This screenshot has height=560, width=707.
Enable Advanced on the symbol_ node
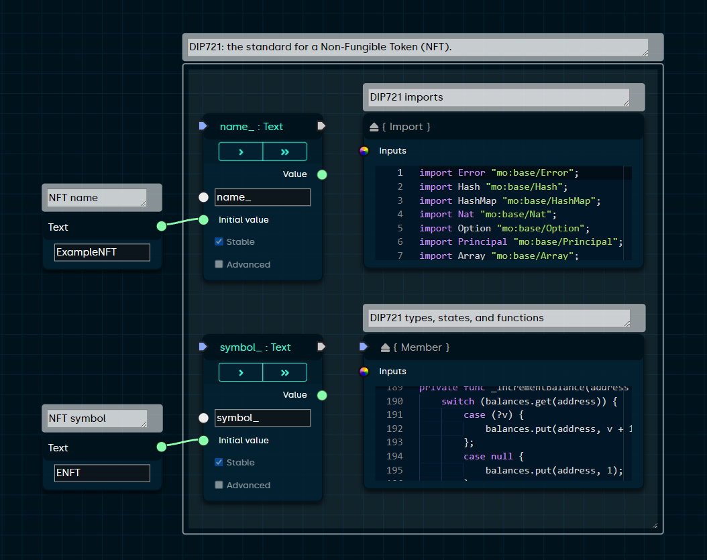coord(219,485)
